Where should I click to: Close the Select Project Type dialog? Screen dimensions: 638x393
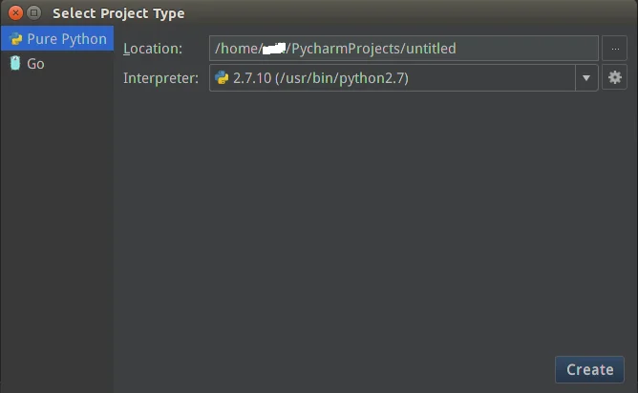coord(15,12)
